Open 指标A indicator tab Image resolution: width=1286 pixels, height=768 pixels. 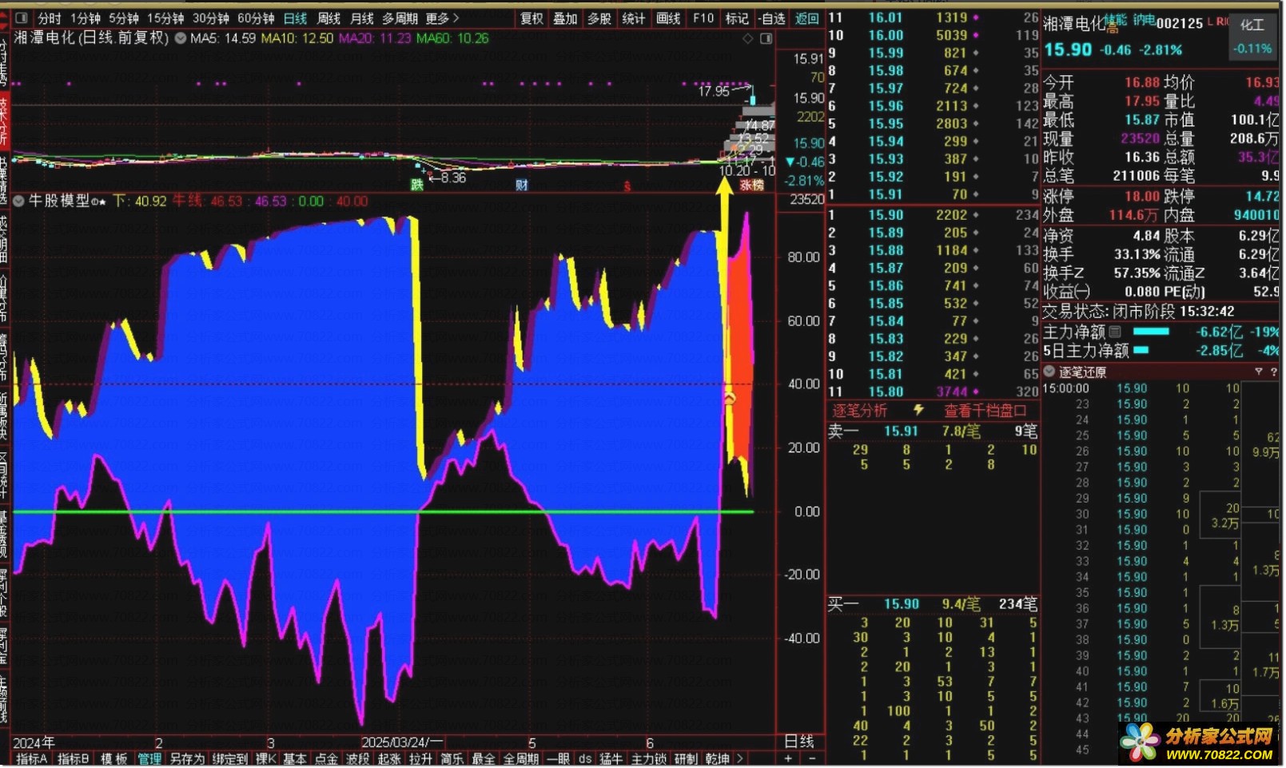point(33,758)
